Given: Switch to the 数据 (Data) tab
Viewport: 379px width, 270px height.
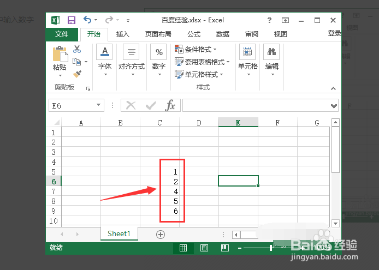Looking at the screenshot, I should tap(223, 34).
